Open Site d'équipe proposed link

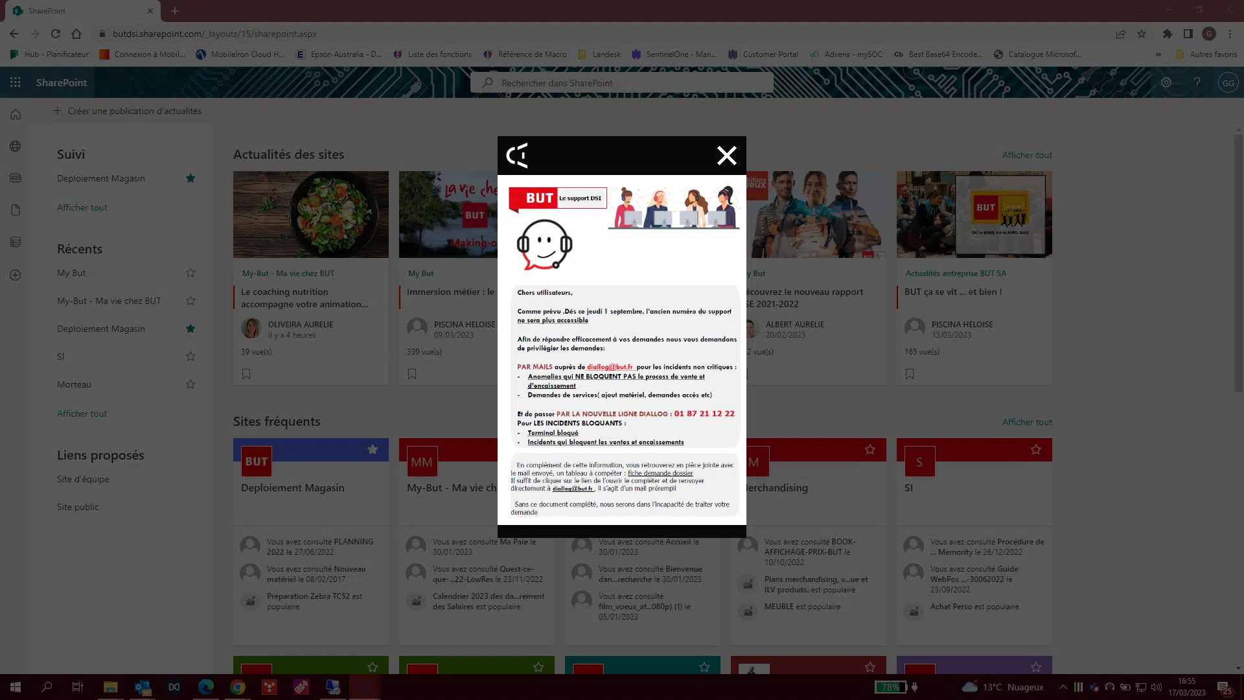[83, 479]
